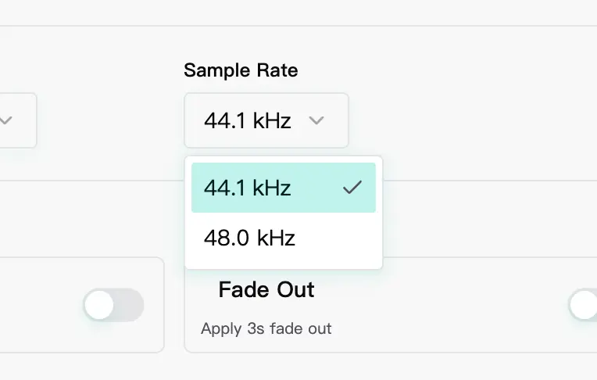Expand the partially visible left dropdown
The width and height of the screenshot is (597, 380).
click(x=17, y=120)
